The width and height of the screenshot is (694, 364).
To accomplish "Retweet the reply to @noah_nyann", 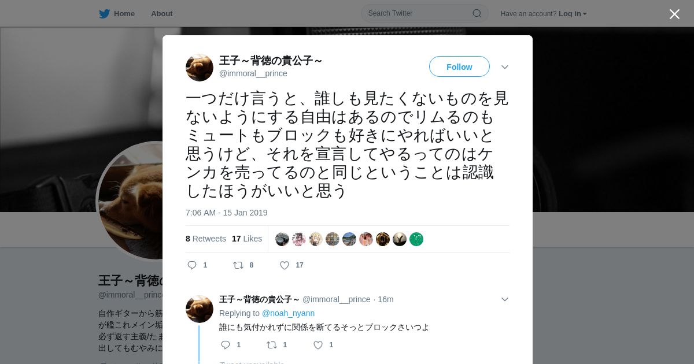I will pyautogui.click(x=271, y=345).
